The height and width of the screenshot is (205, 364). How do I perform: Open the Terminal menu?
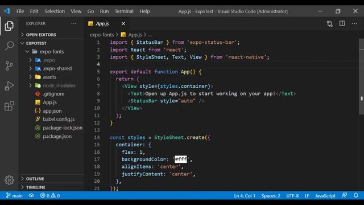point(124,11)
